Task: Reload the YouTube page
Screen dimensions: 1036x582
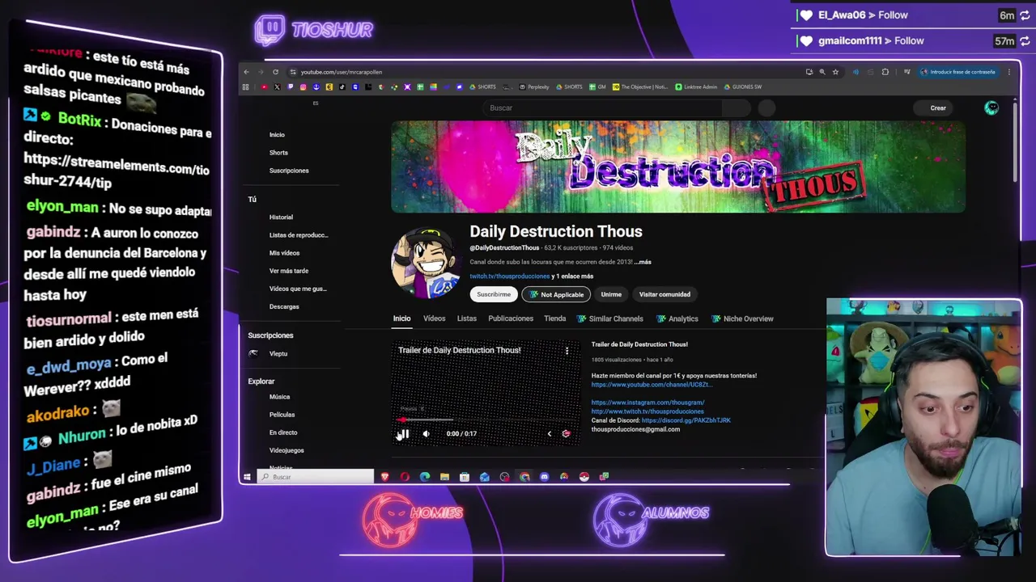Action: pos(275,72)
